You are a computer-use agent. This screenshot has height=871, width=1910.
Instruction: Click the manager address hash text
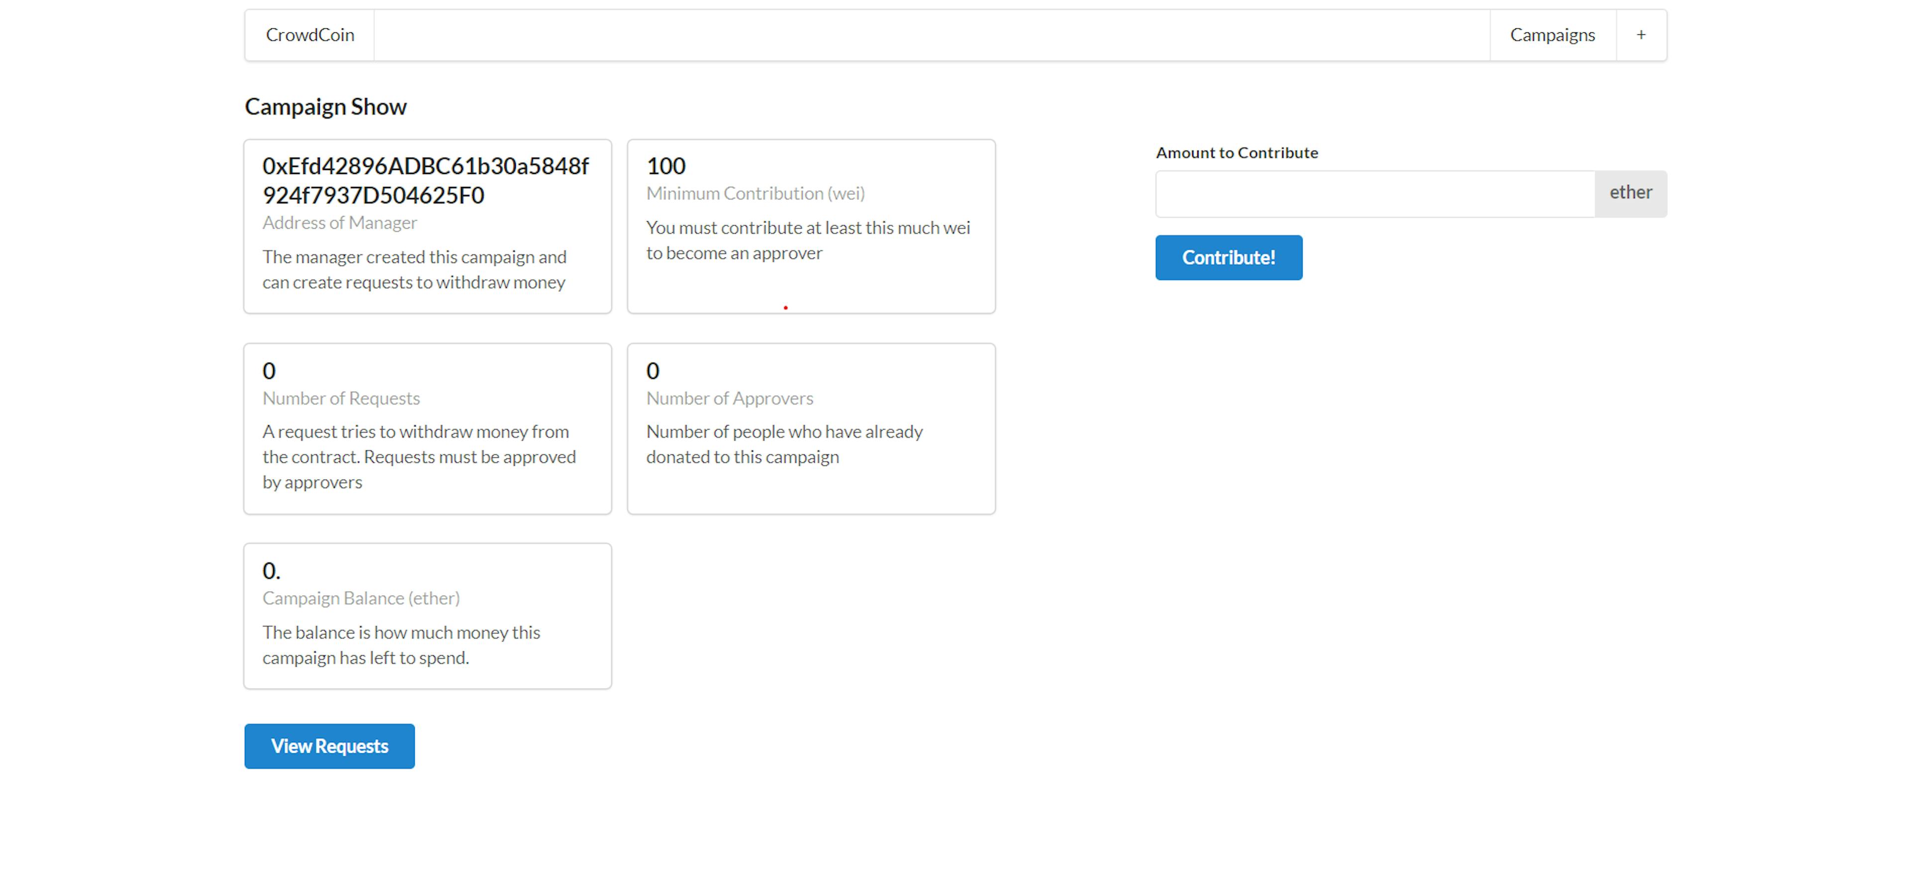point(425,180)
